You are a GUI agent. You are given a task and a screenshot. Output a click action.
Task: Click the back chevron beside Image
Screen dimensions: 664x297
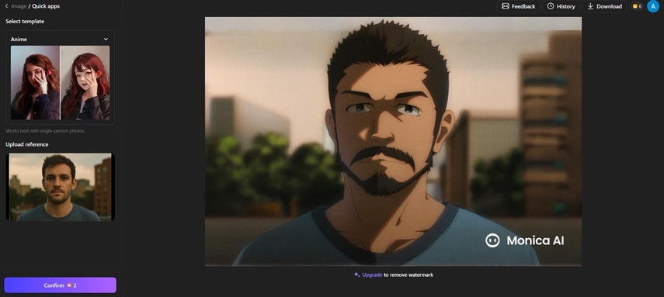click(6, 6)
